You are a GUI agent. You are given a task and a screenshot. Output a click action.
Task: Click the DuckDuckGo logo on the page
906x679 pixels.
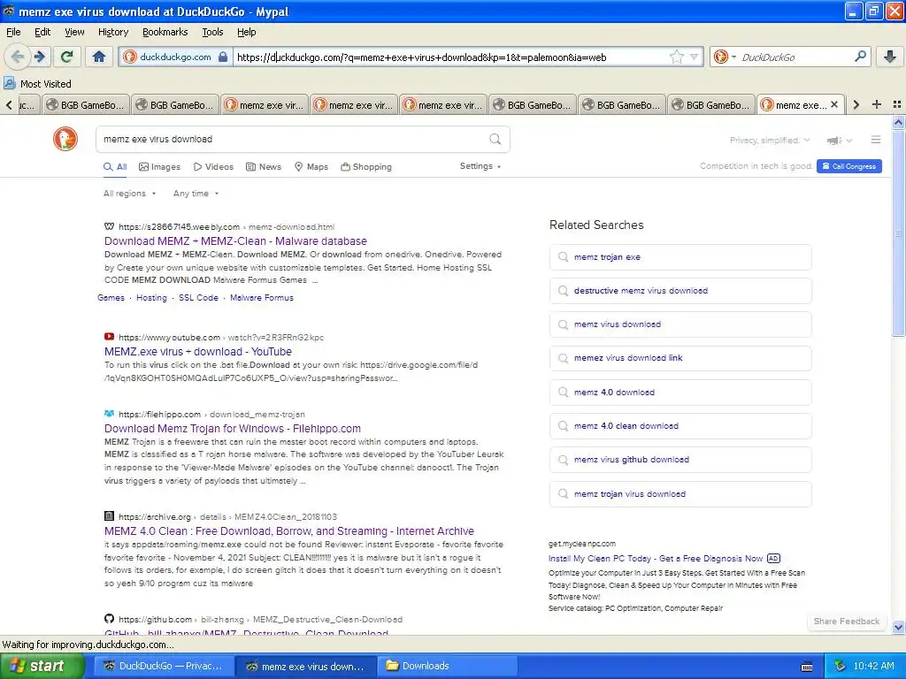click(65, 139)
